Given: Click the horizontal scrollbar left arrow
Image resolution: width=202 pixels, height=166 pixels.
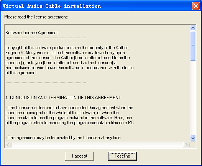Looking at the screenshot, I should 8,144.
